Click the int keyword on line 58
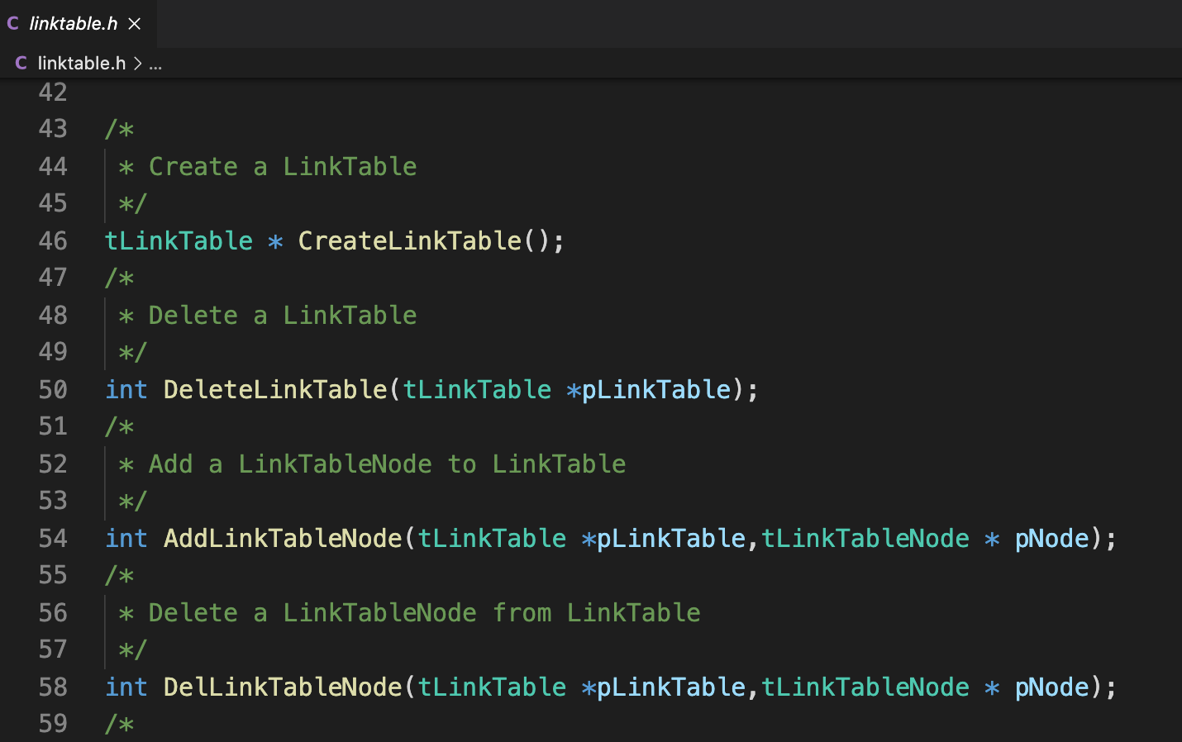 click(126, 687)
